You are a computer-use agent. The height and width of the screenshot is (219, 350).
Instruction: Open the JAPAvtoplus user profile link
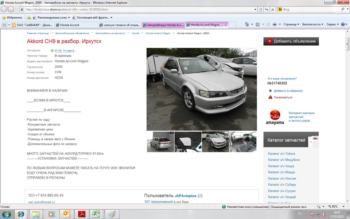pyautogui.click(x=185, y=196)
